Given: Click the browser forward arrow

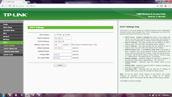Looking at the screenshot, I should (6, 6).
